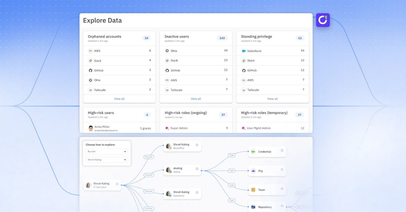Click the green Credential key icon
Viewport: 406px width, 212px height.
pos(253,152)
